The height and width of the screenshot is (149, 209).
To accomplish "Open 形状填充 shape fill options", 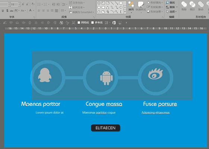I will (x=155, y=3).
